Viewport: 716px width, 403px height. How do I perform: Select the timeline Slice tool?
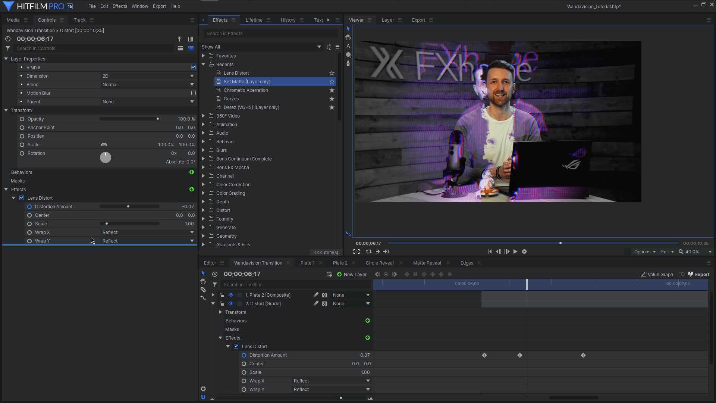click(203, 290)
